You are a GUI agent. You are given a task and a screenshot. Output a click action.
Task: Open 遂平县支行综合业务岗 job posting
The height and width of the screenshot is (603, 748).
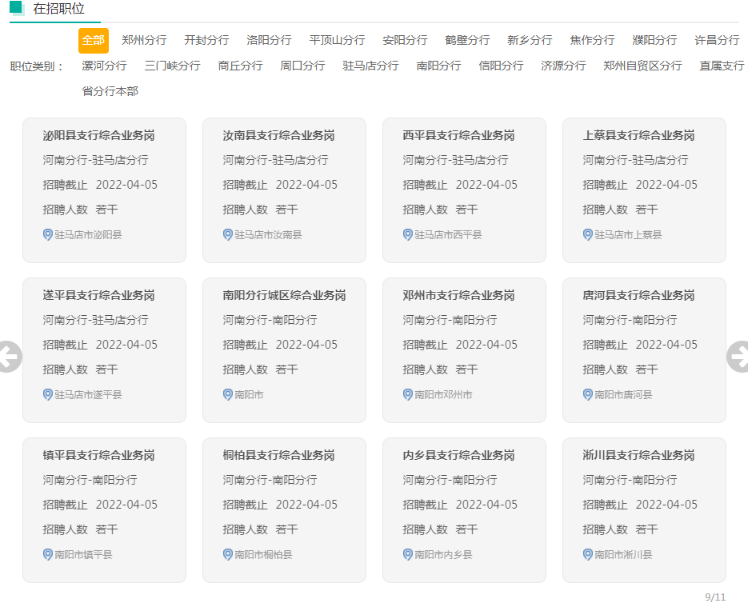pos(98,295)
